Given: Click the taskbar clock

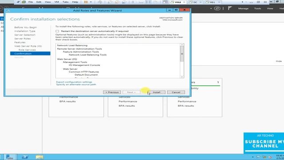Looking at the screenshot, I should pyautogui.click(x=280, y=157).
